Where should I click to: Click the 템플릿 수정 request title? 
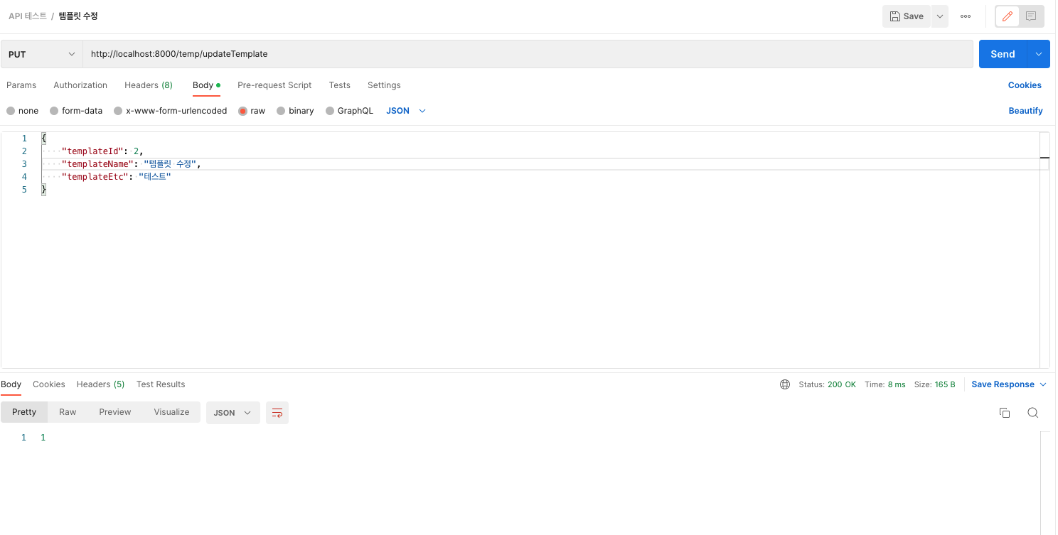click(x=78, y=16)
